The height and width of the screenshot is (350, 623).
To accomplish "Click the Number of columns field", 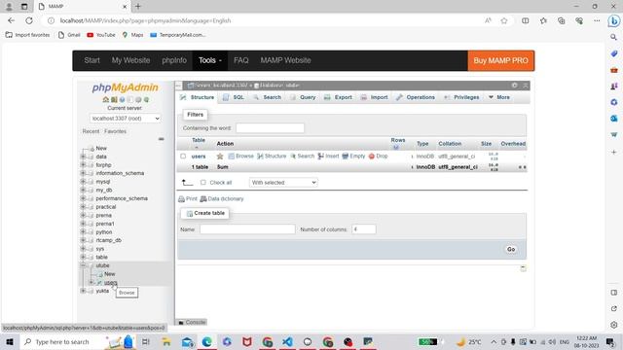I will [x=363, y=229].
